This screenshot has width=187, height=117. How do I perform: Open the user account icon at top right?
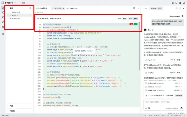184,3
